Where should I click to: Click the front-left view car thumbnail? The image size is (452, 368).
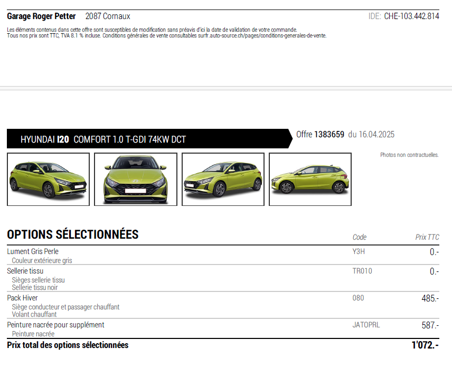tap(48, 180)
